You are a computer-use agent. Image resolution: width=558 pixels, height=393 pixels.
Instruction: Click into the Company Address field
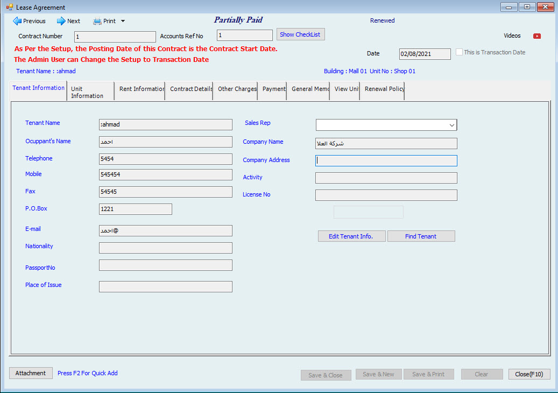click(x=386, y=160)
